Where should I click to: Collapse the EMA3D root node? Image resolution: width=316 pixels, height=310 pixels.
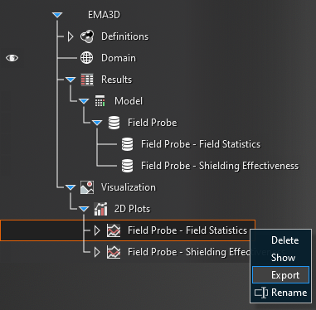click(57, 15)
